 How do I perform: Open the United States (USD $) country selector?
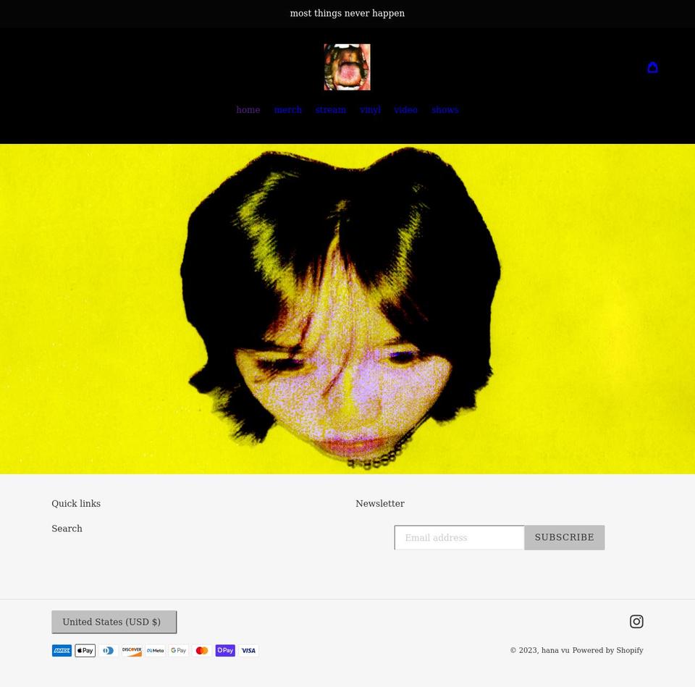pyautogui.click(x=114, y=622)
